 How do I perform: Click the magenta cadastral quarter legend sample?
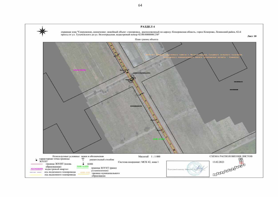click(x=37, y=169)
